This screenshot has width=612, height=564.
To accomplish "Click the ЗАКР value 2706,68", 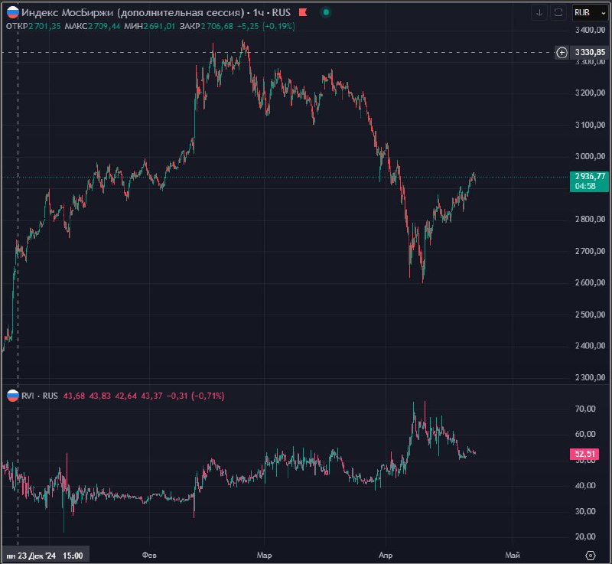I will 217,26.
